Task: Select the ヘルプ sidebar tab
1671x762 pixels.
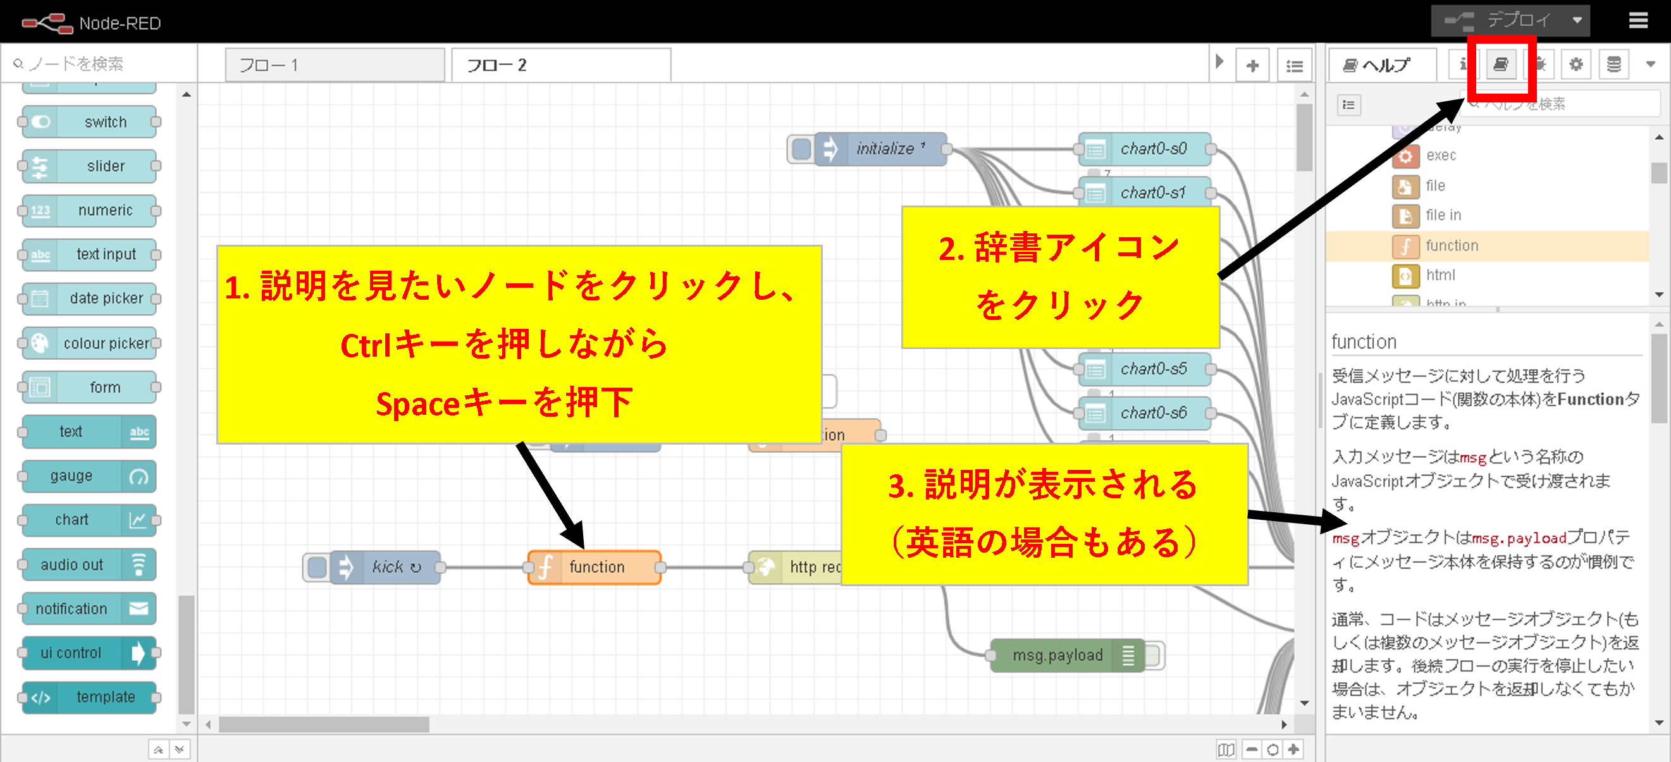Action: 1383,65
